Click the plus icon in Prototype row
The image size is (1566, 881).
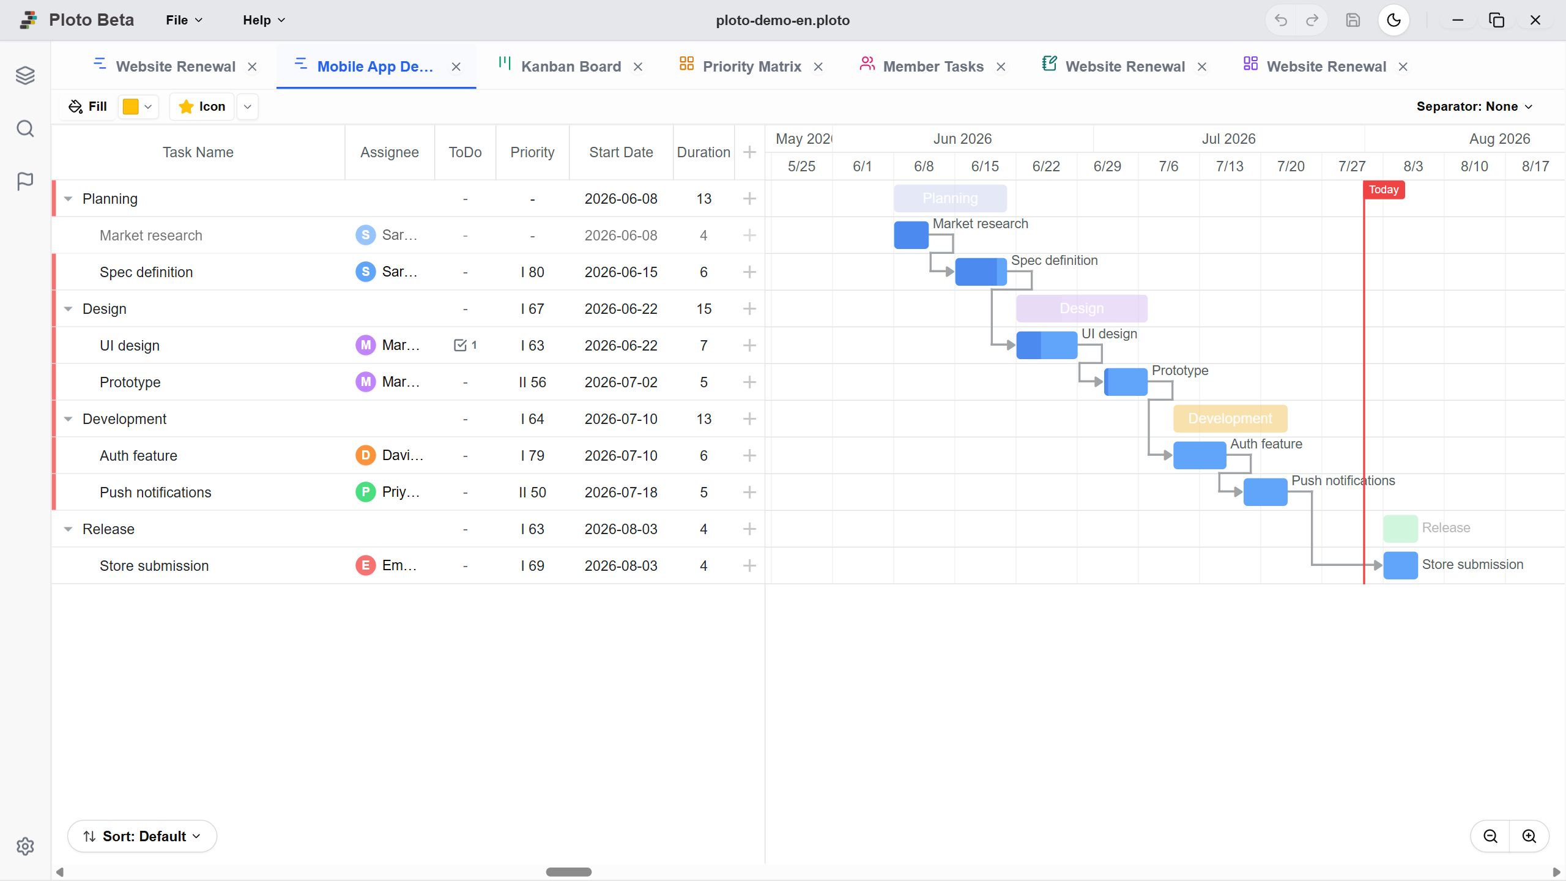[749, 382]
